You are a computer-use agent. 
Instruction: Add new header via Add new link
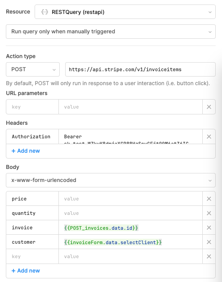pos(26,151)
